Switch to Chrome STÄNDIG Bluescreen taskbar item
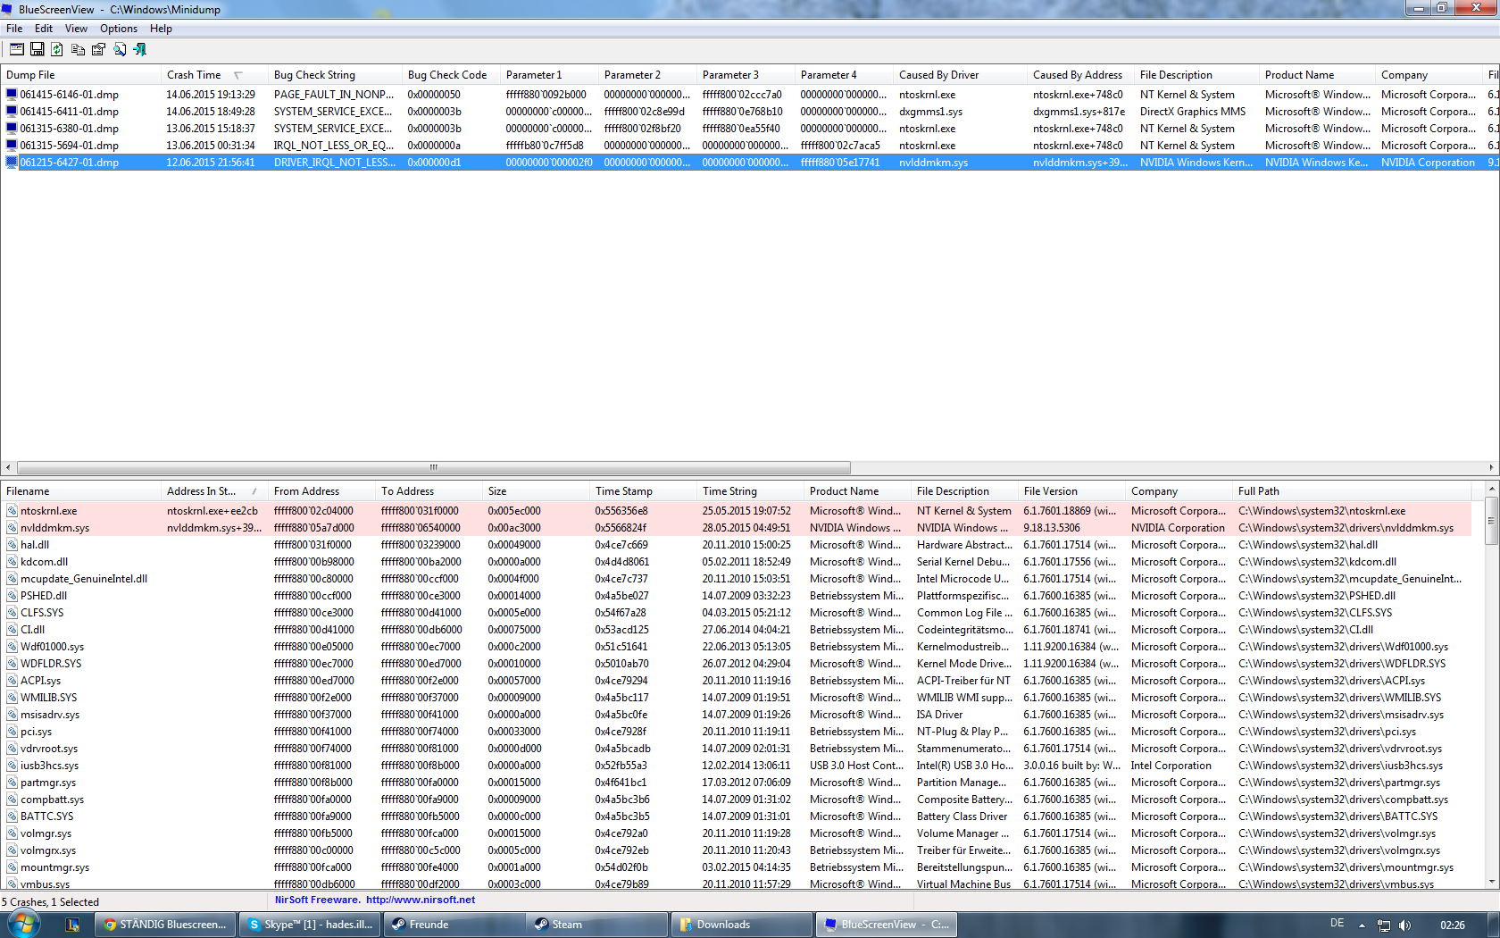The height and width of the screenshot is (938, 1500). point(165,925)
